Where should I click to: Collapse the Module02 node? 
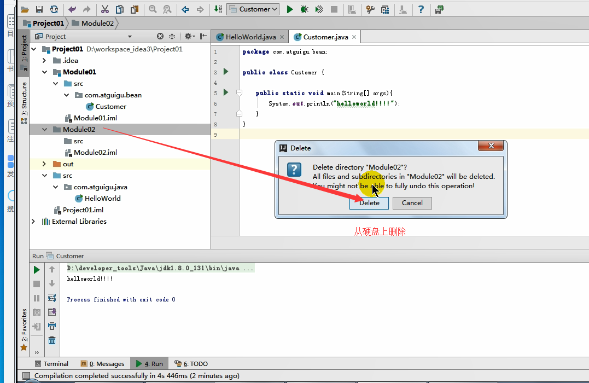coord(45,129)
